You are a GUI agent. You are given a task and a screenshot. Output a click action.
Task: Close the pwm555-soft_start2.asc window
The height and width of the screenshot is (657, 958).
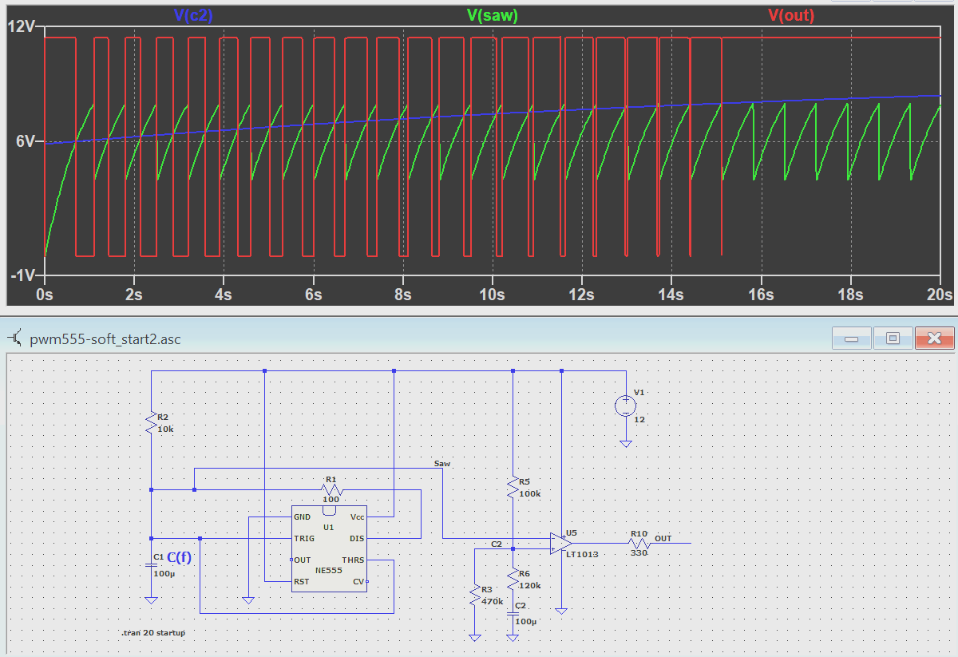pos(935,338)
